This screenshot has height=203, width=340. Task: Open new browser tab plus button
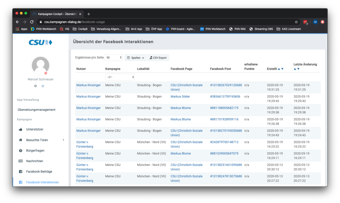tap(88, 14)
